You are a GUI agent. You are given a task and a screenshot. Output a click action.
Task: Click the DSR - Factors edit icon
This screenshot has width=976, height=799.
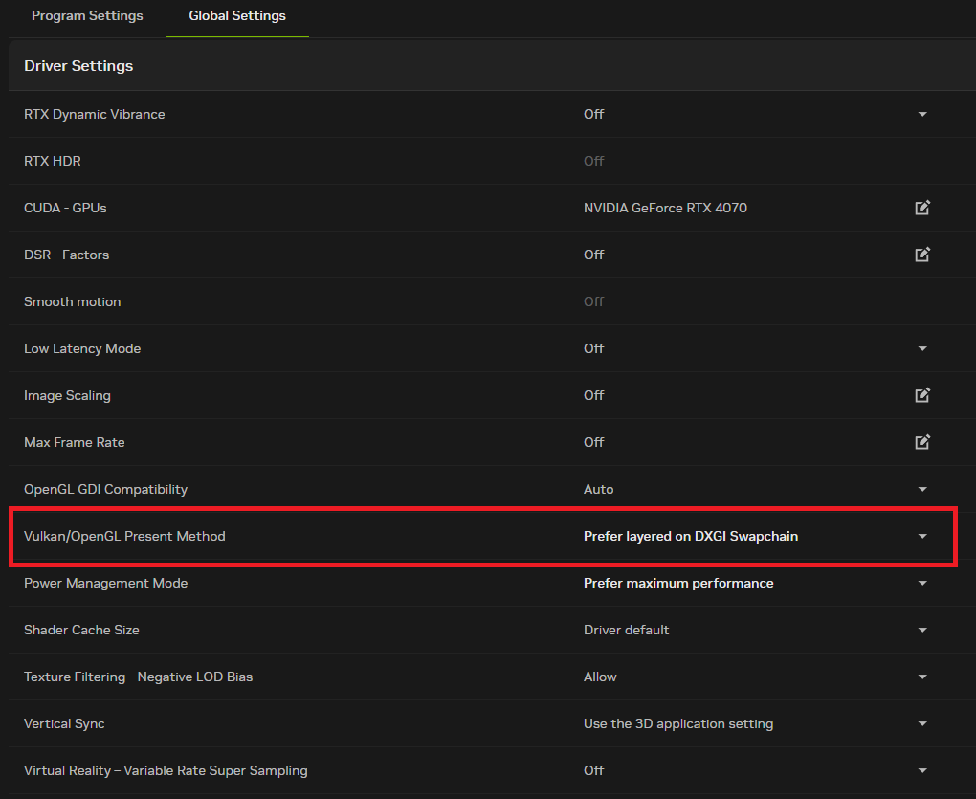click(922, 255)
